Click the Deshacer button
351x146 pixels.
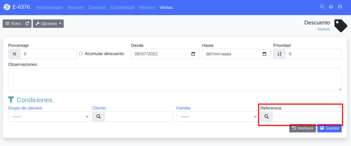[302, 128]
